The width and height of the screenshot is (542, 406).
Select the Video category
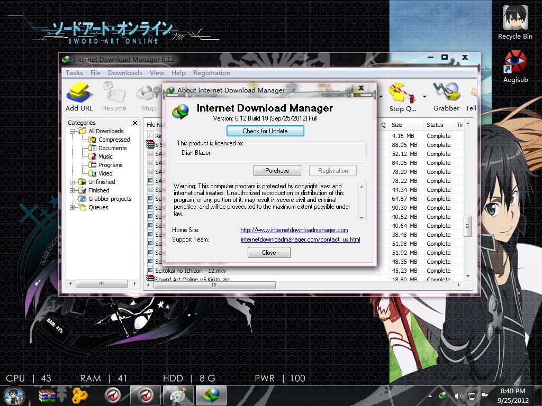pyautogui.click(x=105, y=173)
